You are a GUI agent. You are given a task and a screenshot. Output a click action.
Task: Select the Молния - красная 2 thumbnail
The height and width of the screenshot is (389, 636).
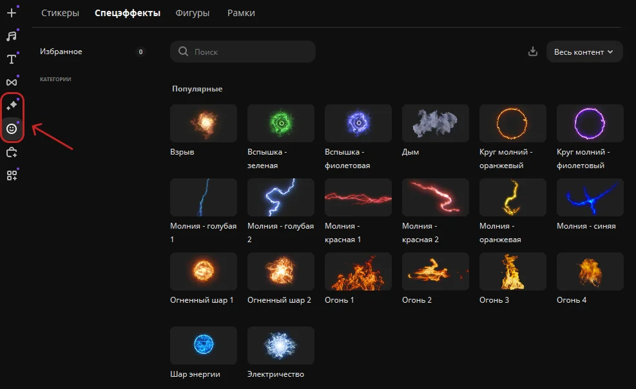(435, 197)
